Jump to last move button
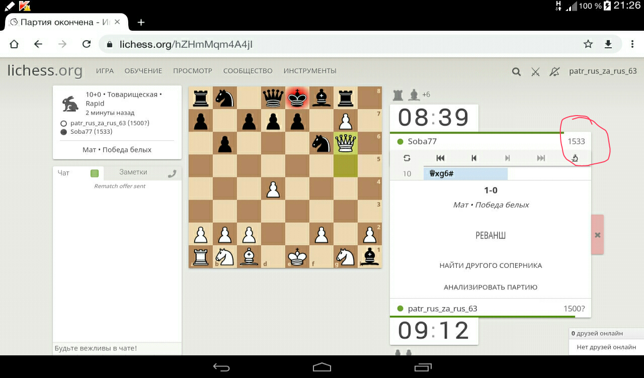This screenshot has width=644, height=378. pos(541,158)
